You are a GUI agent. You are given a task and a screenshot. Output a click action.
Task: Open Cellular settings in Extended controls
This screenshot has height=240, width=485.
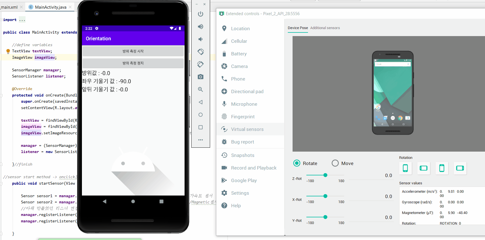pyautogui.click(x=250, y=41)
